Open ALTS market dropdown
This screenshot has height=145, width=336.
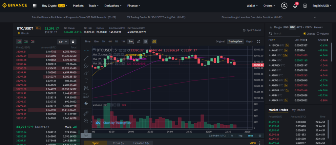coord(300,27)
